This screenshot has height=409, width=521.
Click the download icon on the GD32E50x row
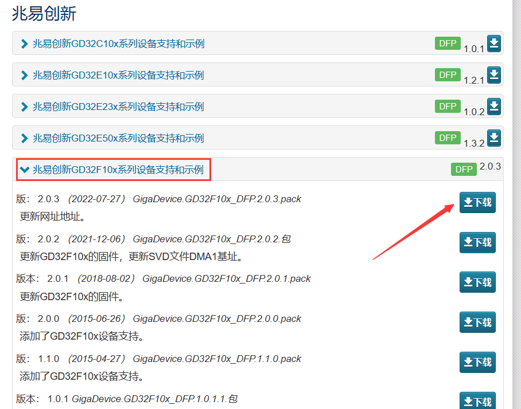(x=494, y=137)
